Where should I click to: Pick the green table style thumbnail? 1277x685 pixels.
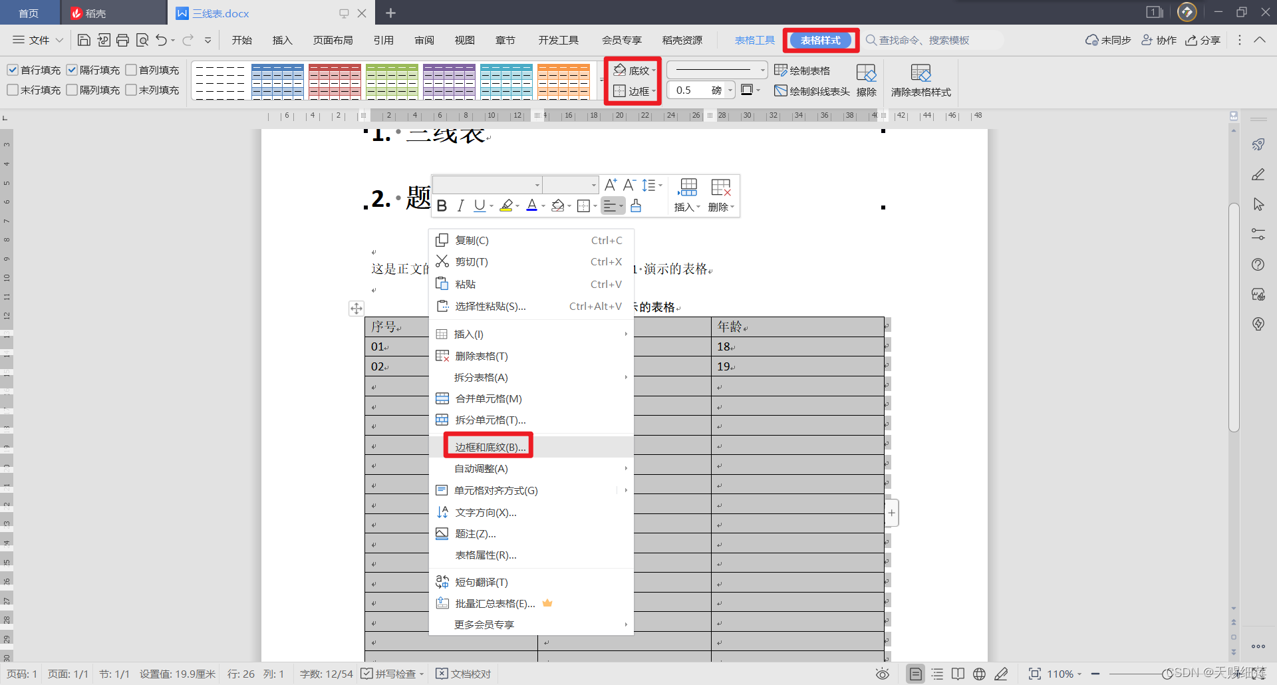pyautogui.click(x=392, y=82)
